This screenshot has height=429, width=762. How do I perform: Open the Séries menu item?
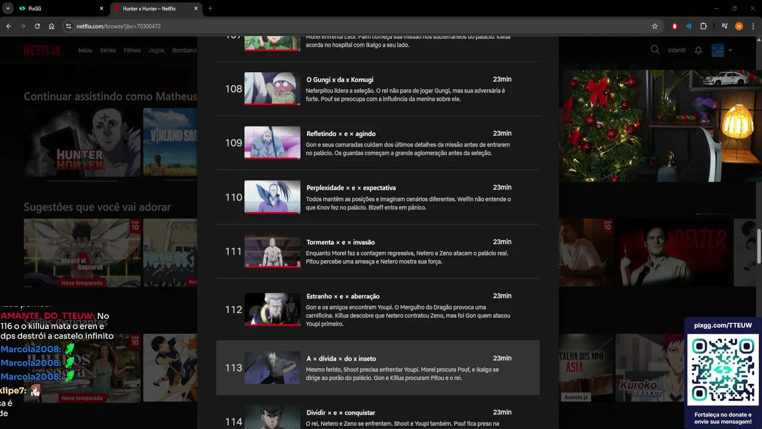[108, 51]
